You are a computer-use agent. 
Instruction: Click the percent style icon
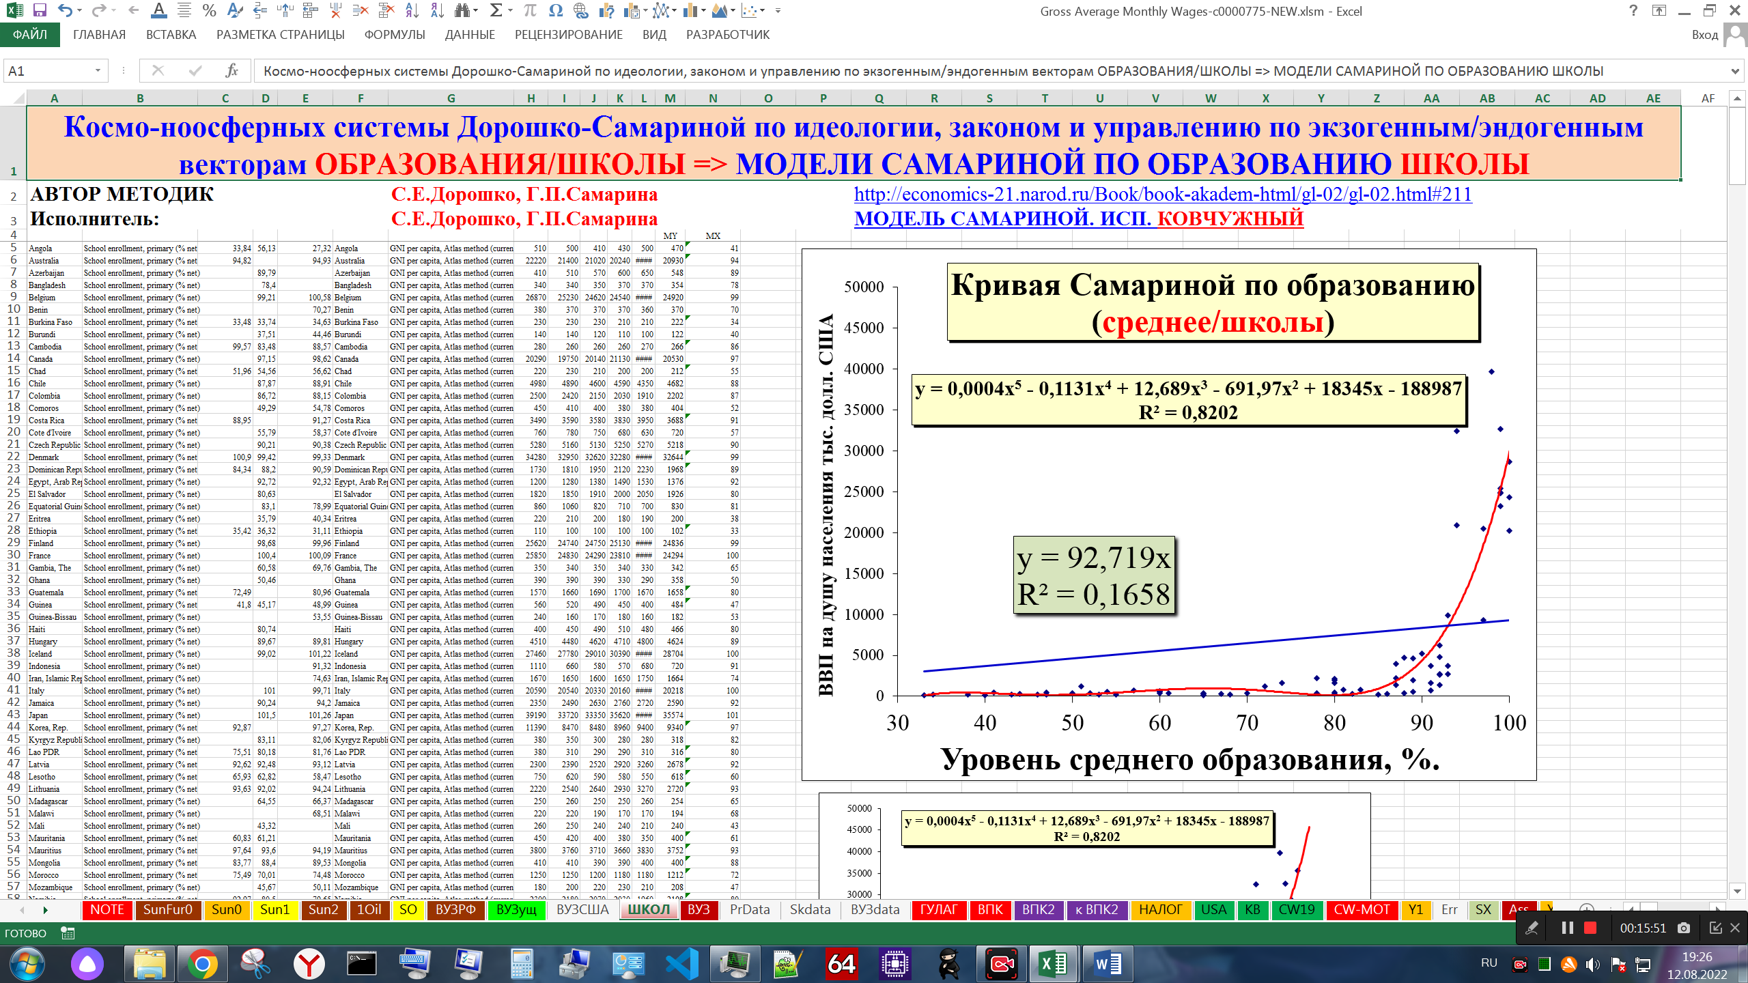coord(210,10)
